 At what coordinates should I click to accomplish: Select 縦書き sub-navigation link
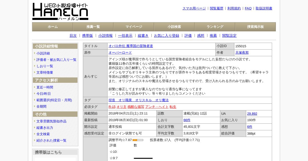point(143,36)
